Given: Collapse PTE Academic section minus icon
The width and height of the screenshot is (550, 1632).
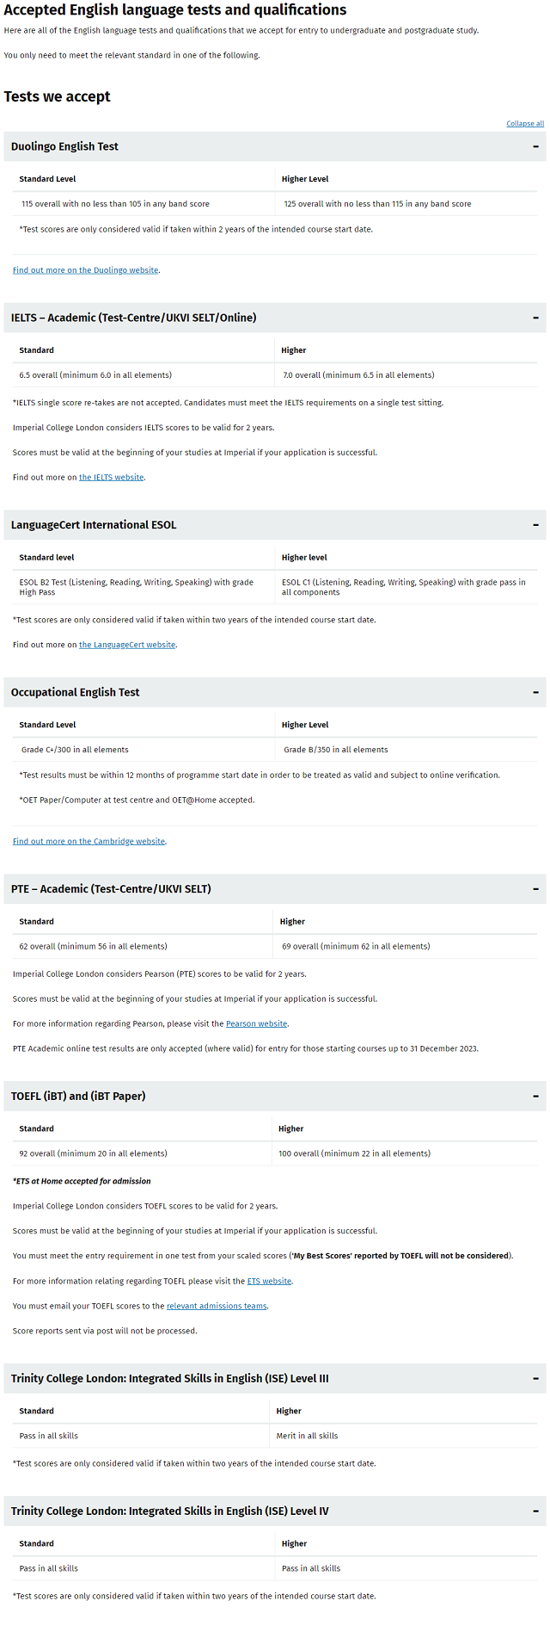Looking at the screenshot, I should [x=535, y=889].
